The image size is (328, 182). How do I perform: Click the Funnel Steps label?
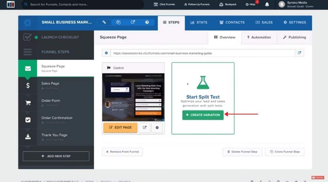pyautogui.click(x=55, y=52)
